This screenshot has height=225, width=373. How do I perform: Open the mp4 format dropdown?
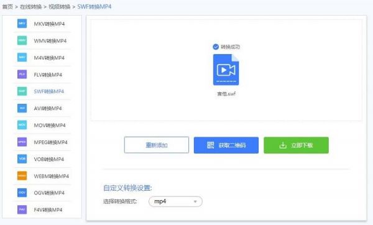[175, 201]
